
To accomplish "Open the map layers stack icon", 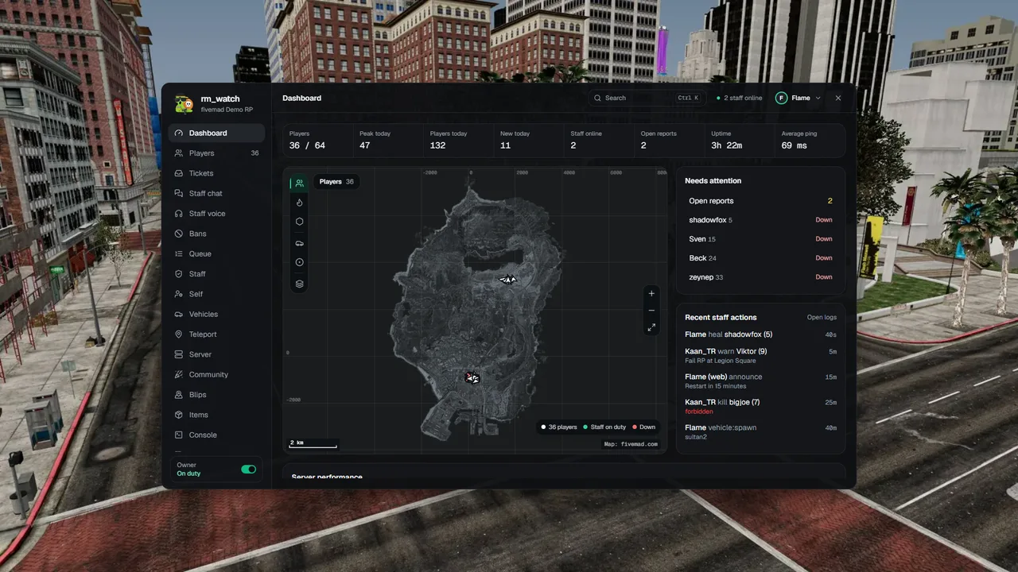I will 299,284.
